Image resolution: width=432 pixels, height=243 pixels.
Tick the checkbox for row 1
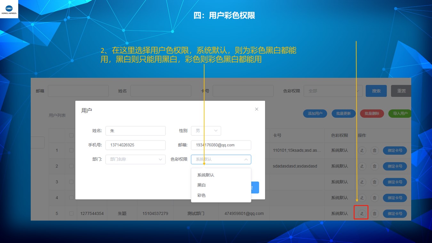(71, 150)
